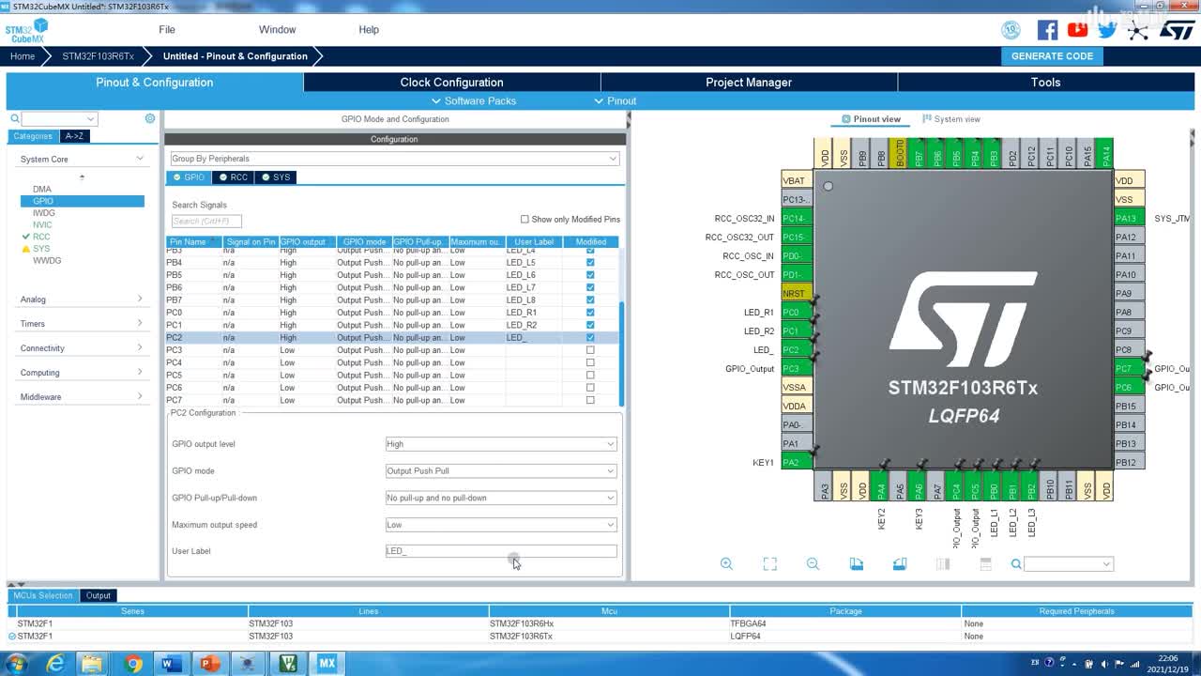Toggle Modified checkbox for PC1 row
This screenshot has width=1201, height=676.
pyautogui.click(x=590, y=325)
